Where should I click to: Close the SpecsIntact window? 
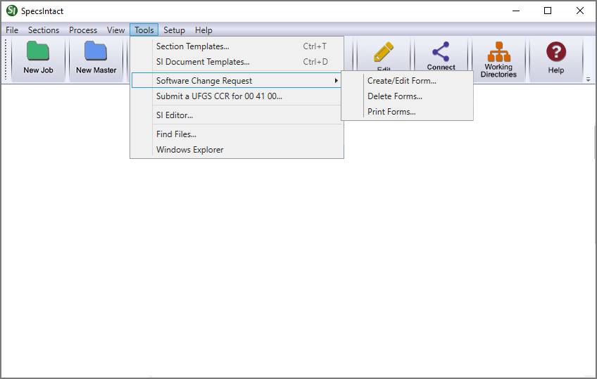point(580,11)
